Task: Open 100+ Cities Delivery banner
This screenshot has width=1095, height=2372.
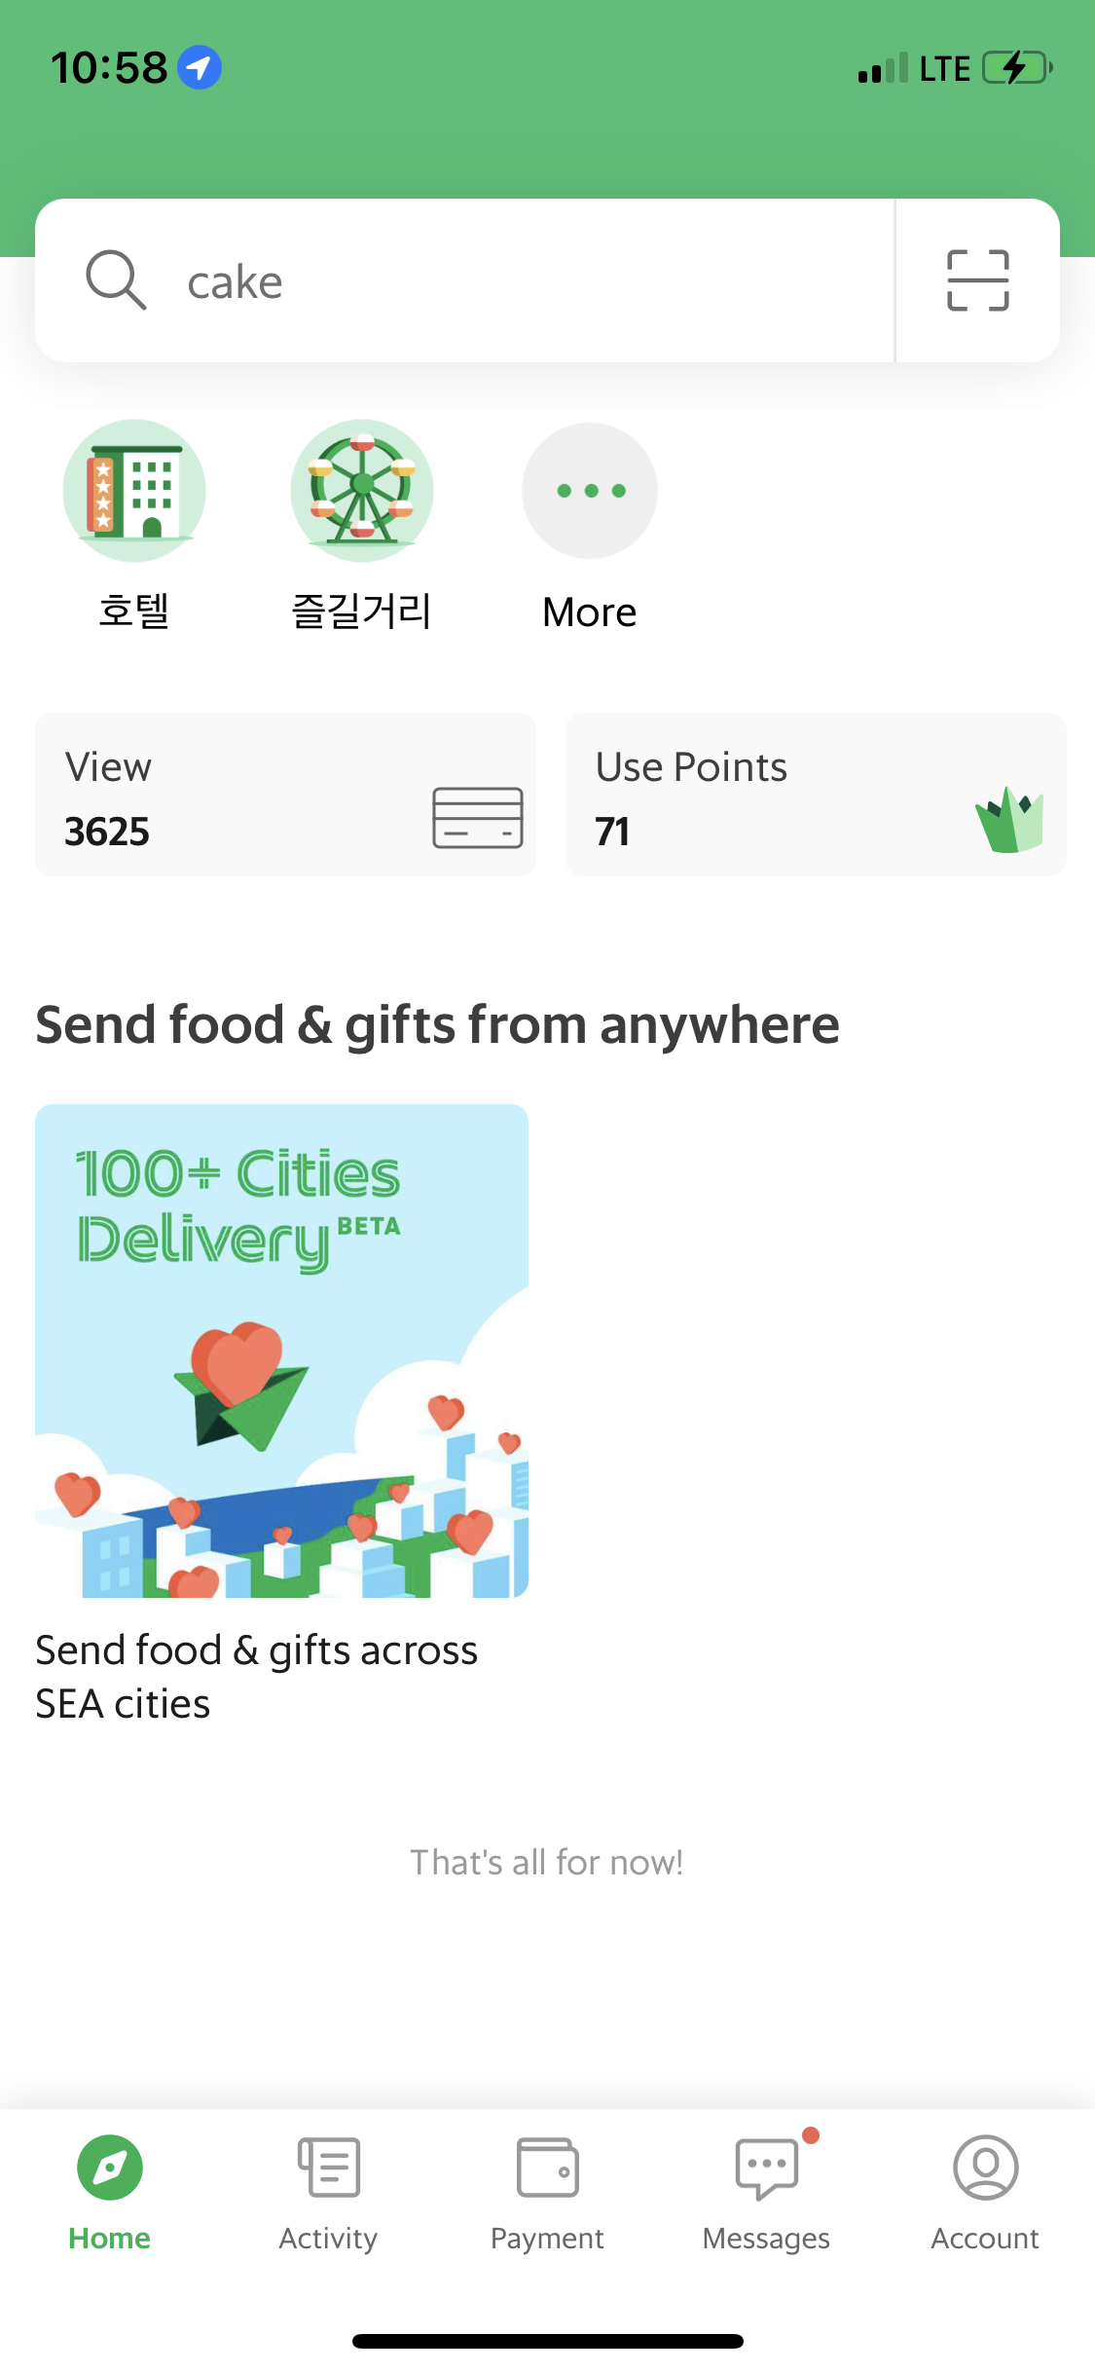Action: 282,1351
